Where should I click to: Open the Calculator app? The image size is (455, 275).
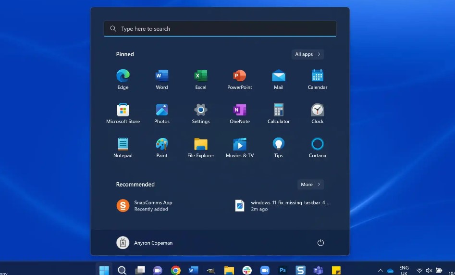click(x=278, y=113)
